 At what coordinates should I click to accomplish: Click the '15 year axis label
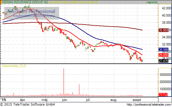click(3, 100)
